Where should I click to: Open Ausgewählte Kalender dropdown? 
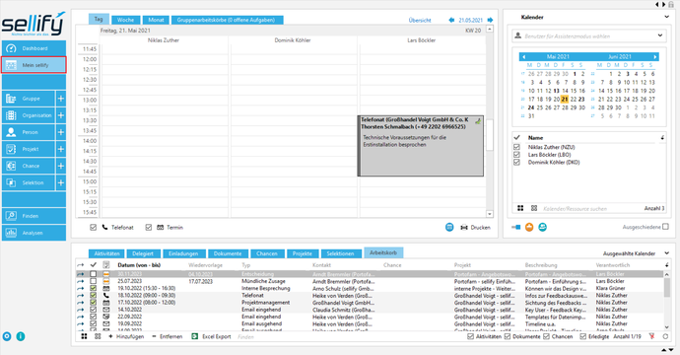coord(666,253)
